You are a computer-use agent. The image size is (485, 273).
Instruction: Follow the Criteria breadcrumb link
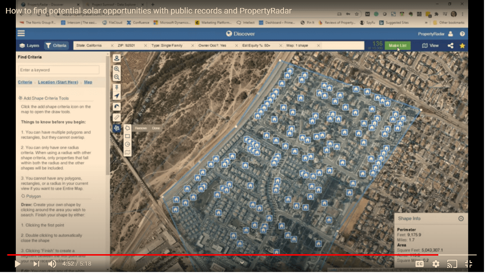click(x=25, y=82)
